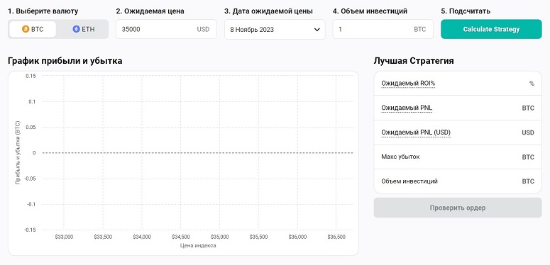Click the 5. Подсчитать label
550x265 pixels.
(x=466, y=11)
